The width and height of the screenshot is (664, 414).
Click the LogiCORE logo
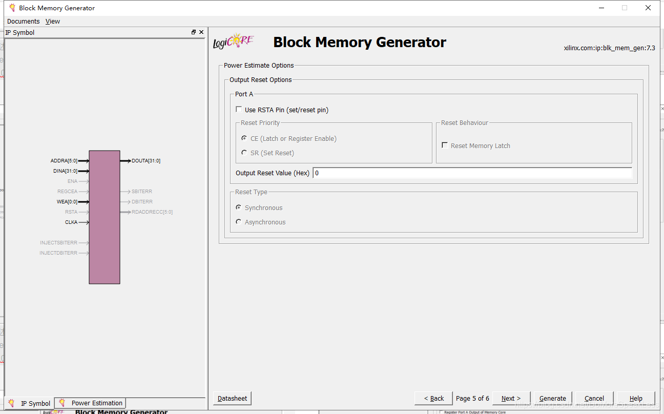[x=233, y=42]
